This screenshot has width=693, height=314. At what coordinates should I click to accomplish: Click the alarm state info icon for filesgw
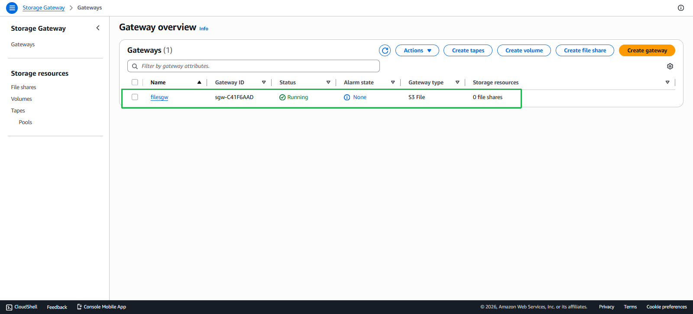[347, 97]
